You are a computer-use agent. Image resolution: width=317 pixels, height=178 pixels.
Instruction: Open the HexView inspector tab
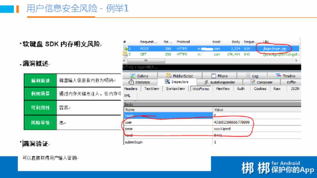coord(223,89)
